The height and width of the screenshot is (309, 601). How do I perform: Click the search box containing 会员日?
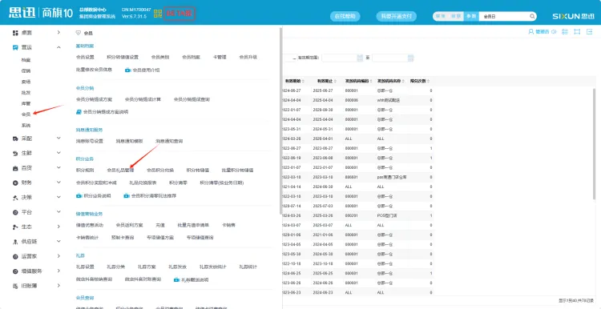click(x=504, y=17)
